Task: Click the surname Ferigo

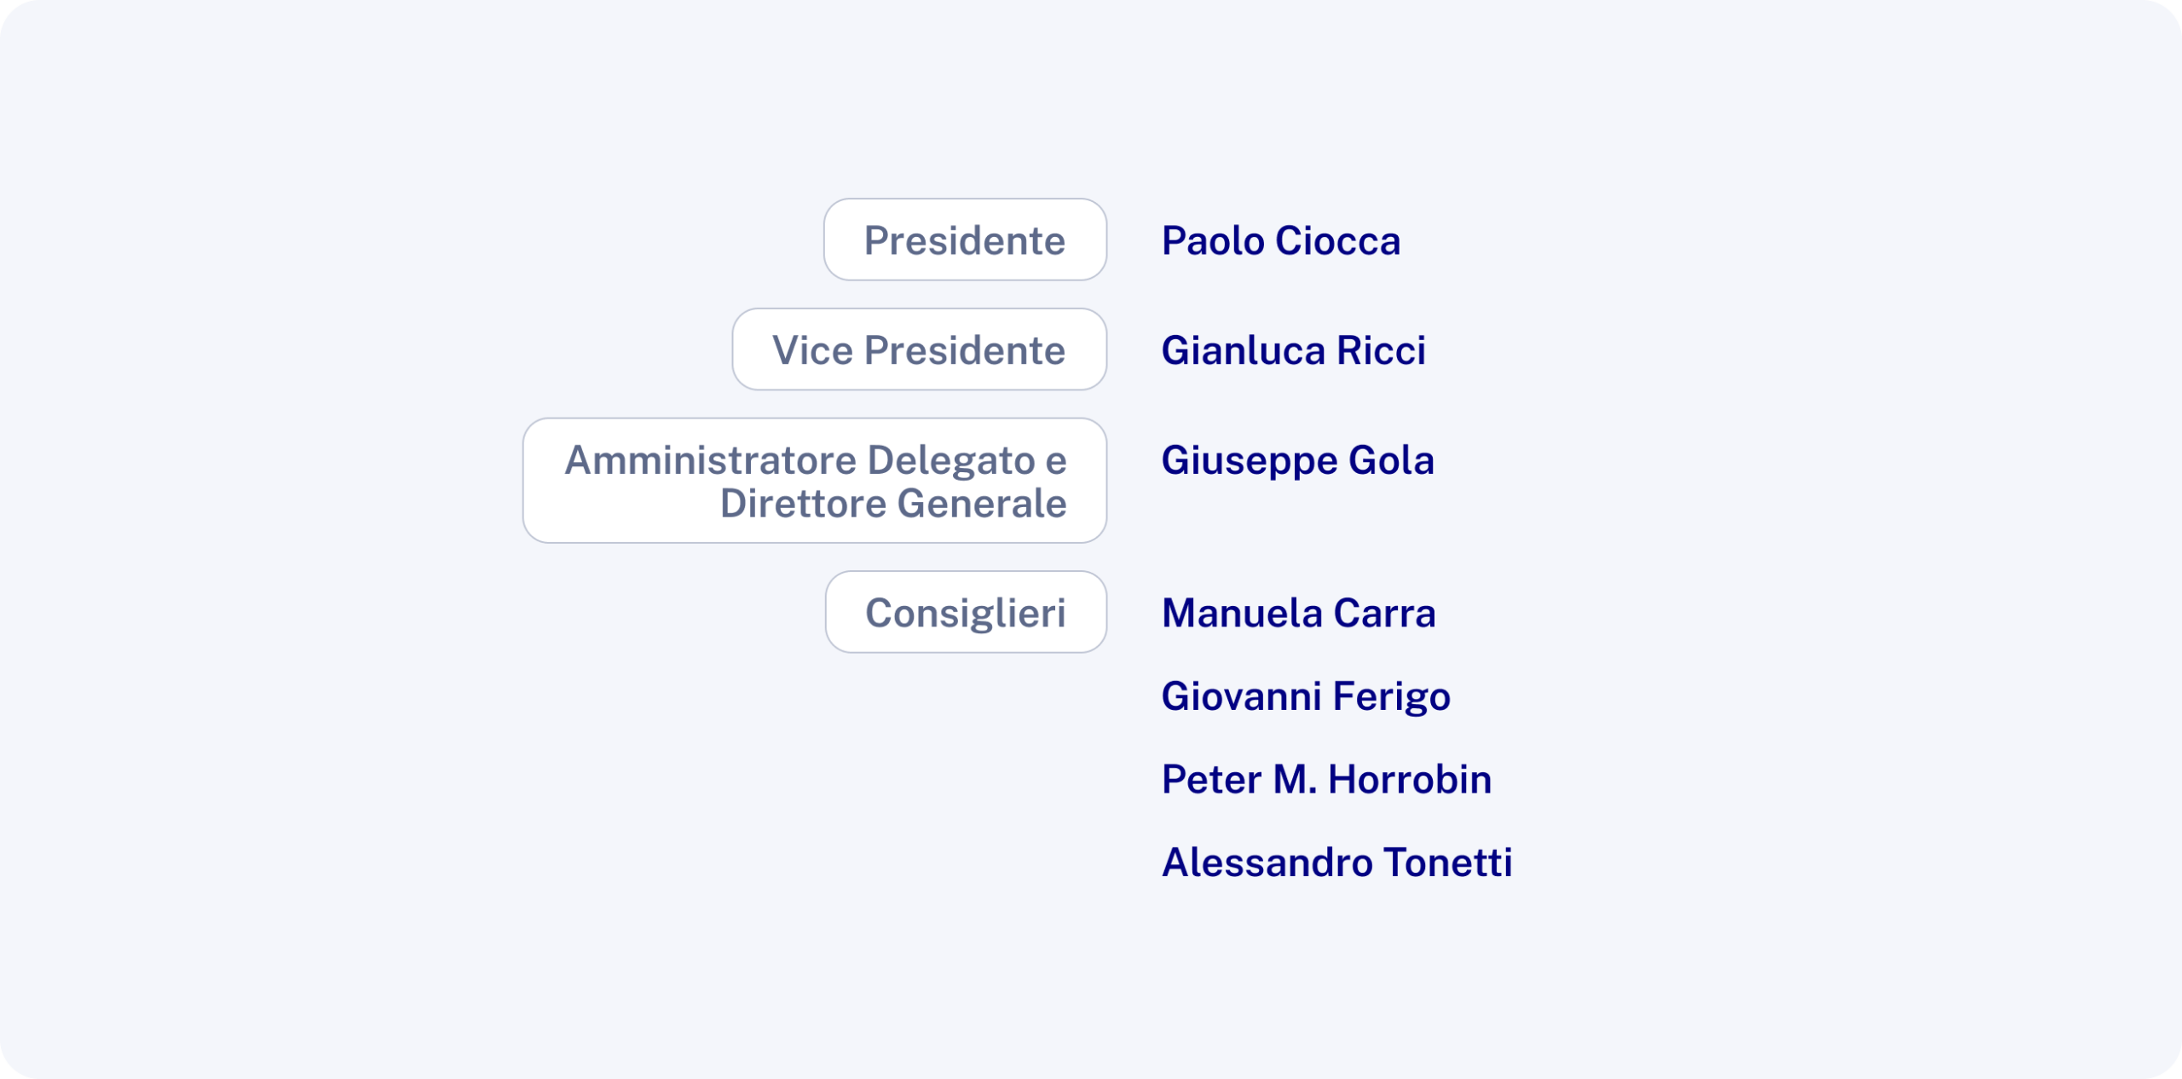Action: click(x=1391, y=696)
